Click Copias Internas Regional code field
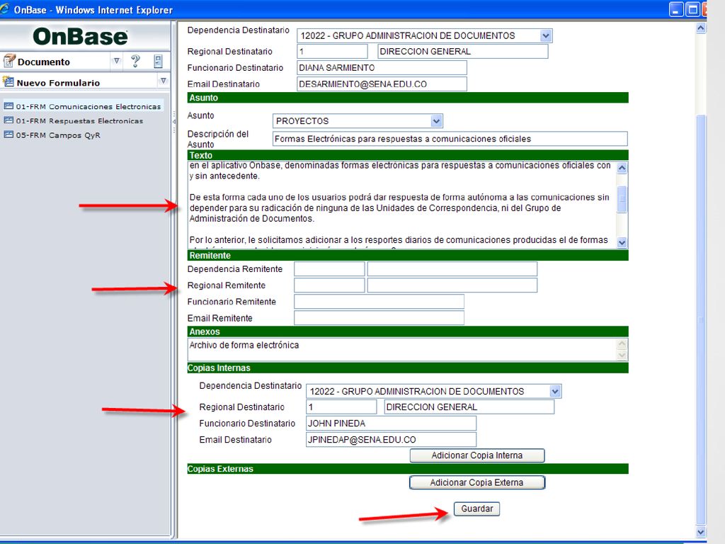This screenshot has height=544, width=725. pos(341,407)
